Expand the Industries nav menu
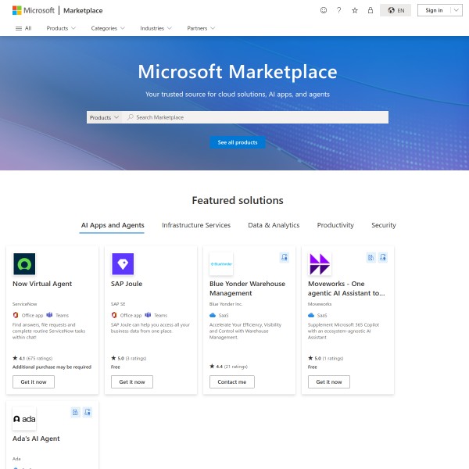The image size is (469, 469). point(156,28)
